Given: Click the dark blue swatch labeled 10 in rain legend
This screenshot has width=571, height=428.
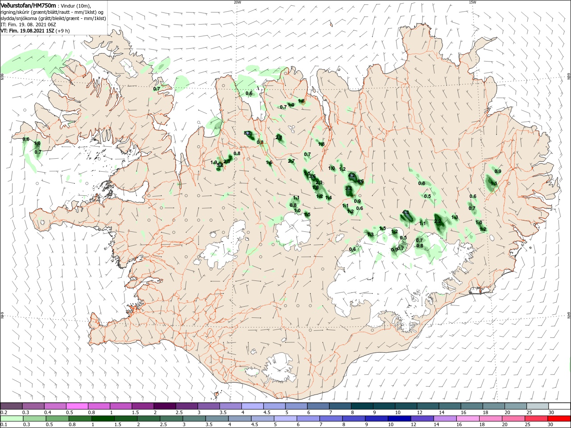Looking at the screenshot, I should pyautogui.click(x=399, y=419).
